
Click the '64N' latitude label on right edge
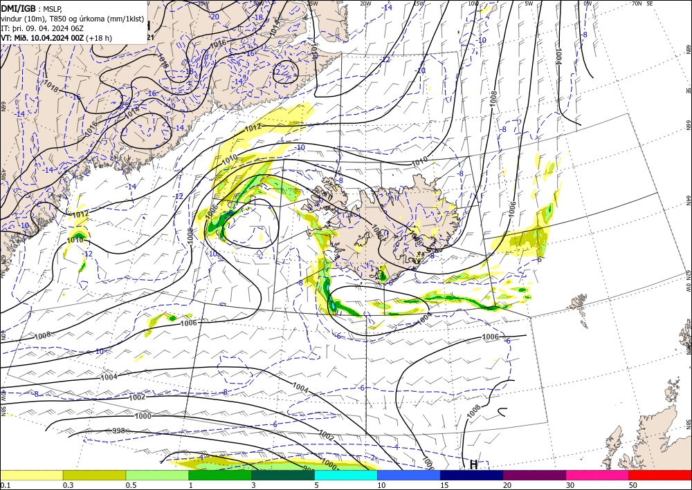pos(688,200)
